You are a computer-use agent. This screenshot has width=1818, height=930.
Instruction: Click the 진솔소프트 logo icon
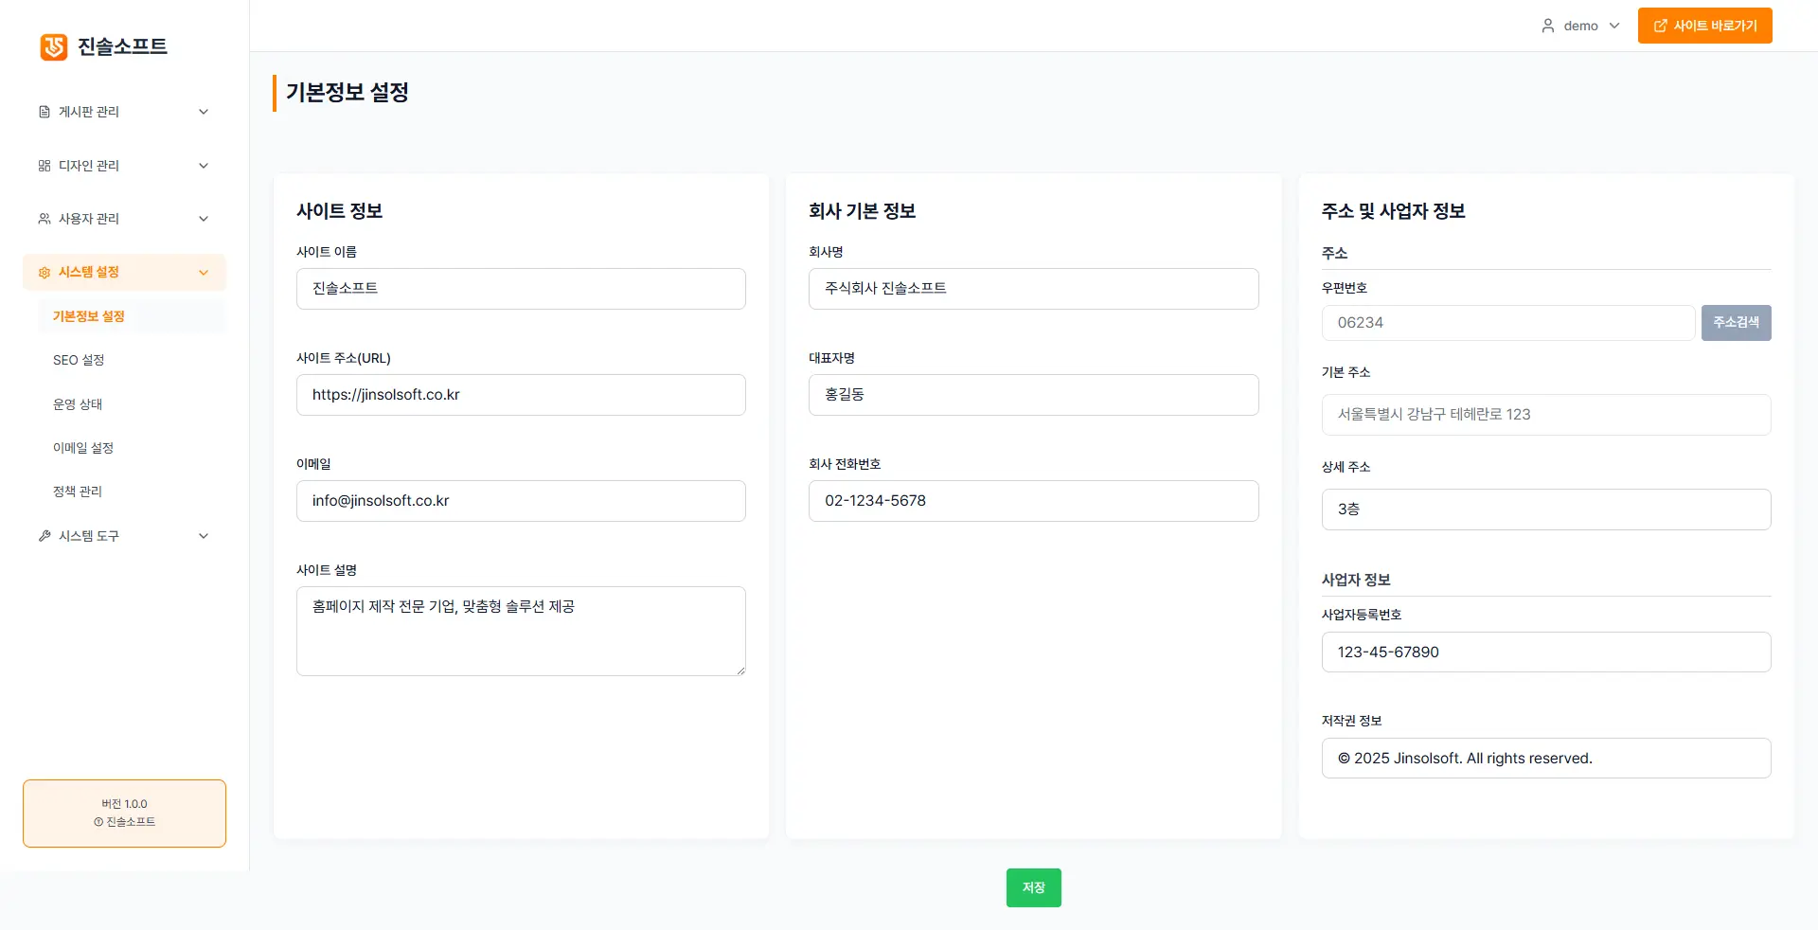(x=54, y=46)
